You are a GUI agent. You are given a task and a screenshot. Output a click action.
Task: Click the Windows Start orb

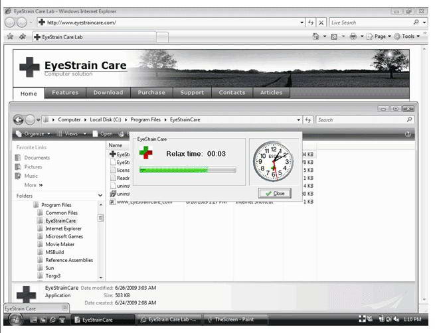[15, 320]
